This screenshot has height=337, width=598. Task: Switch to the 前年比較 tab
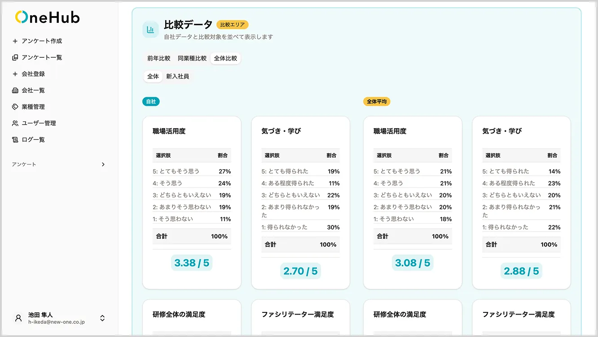(158, 58)
